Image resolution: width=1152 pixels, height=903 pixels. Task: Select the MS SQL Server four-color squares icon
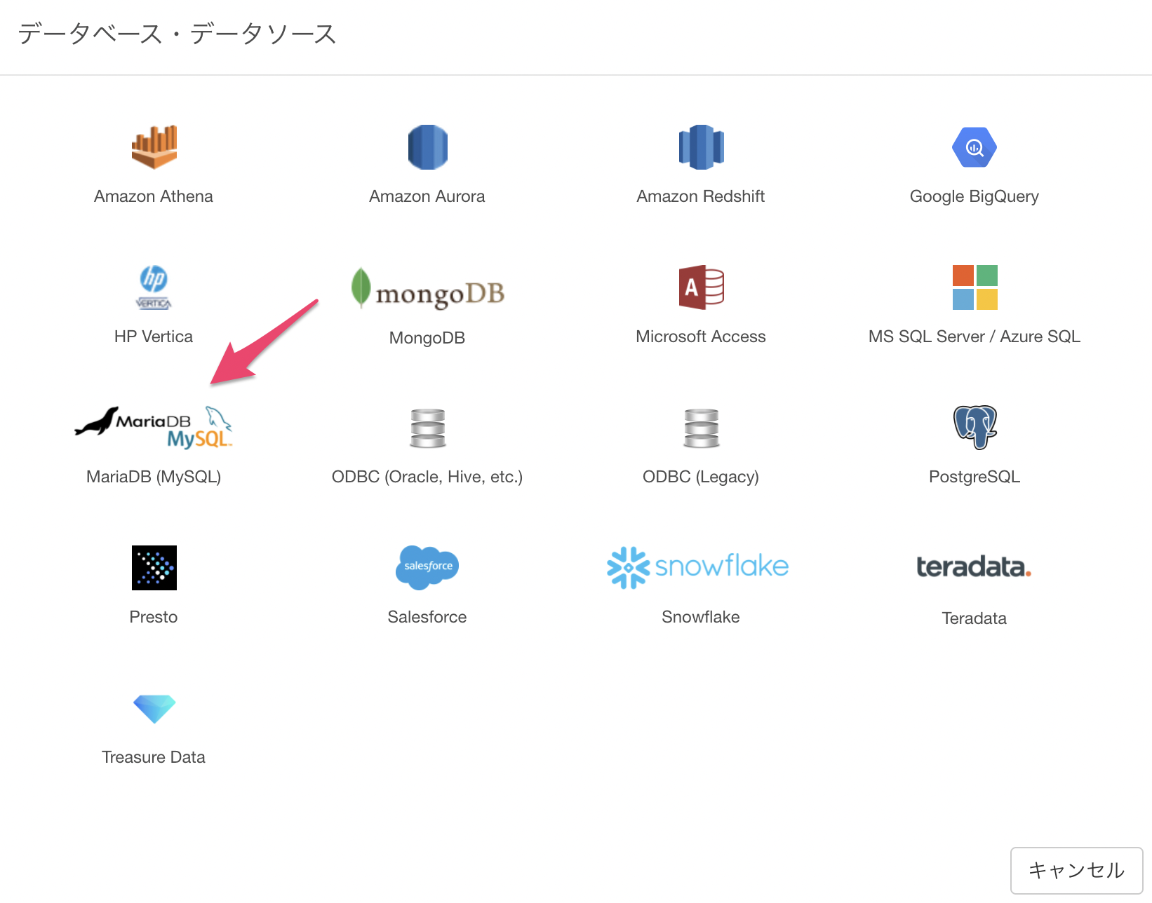point(974,287)
